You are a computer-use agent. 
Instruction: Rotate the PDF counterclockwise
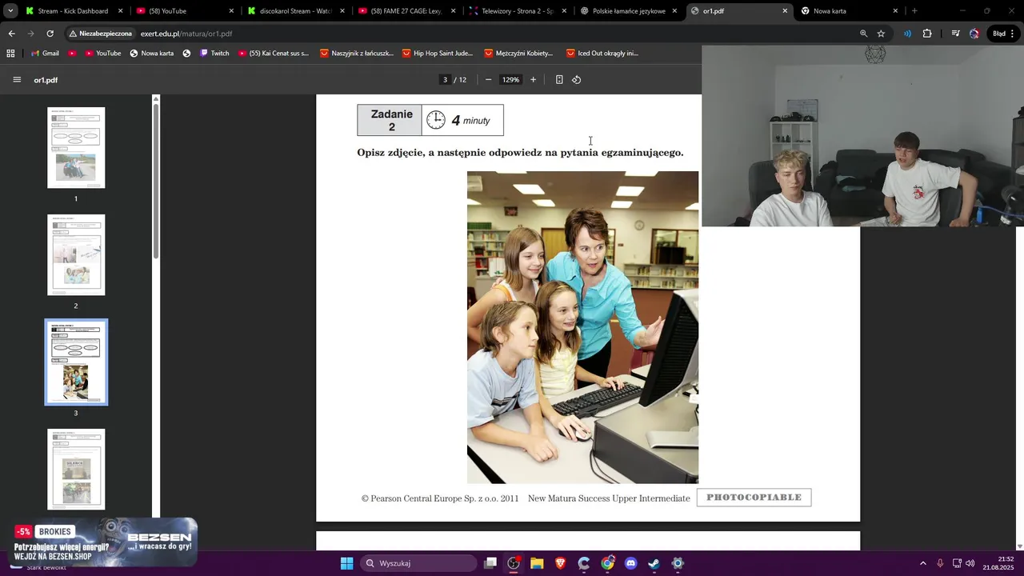click(576, 80)
